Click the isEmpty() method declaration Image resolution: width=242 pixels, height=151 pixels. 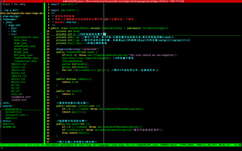pos(74,79)
